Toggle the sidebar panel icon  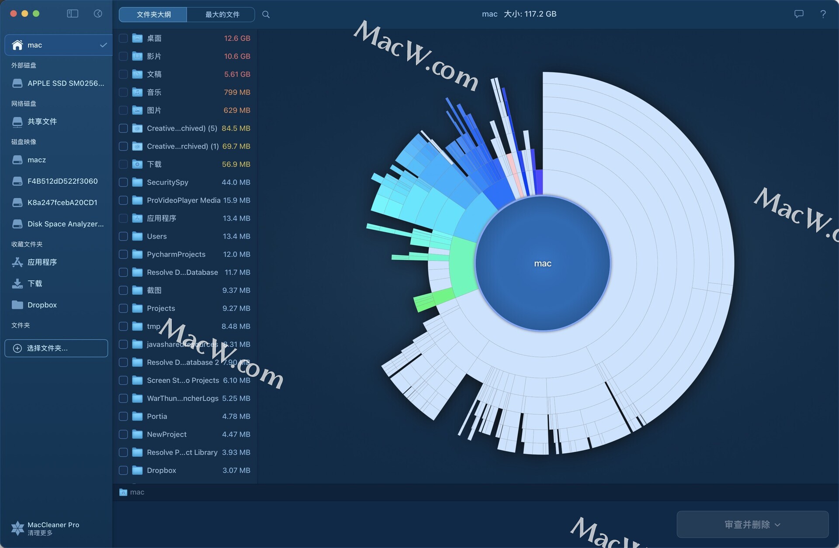(x=73, y=14)
